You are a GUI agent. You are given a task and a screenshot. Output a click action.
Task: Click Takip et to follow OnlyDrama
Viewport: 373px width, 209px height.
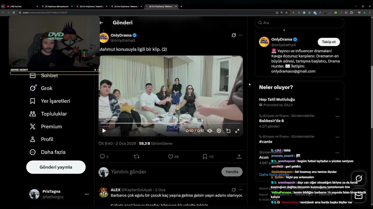point(329,42)
